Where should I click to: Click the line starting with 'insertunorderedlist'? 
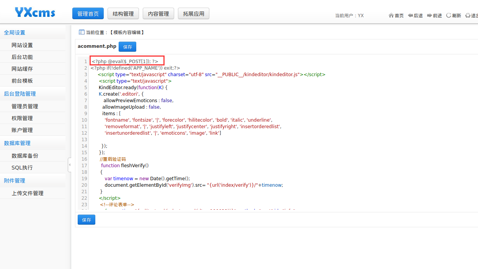(x=163, y=133)
